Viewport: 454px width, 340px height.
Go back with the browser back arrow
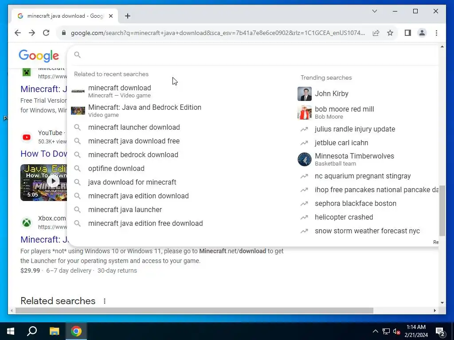(18, 33)
